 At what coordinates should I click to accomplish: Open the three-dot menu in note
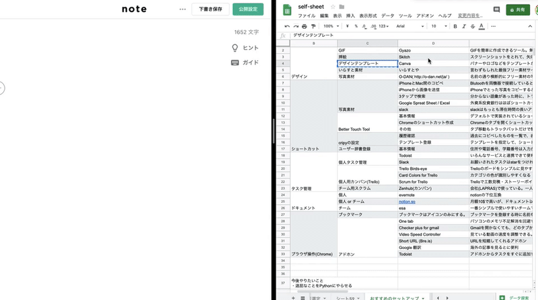pyautogui.click(x=182, y=9)
